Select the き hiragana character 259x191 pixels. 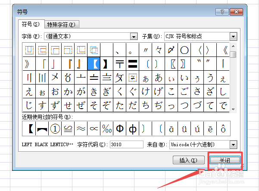pyautogui.click(x=94, y=91)
